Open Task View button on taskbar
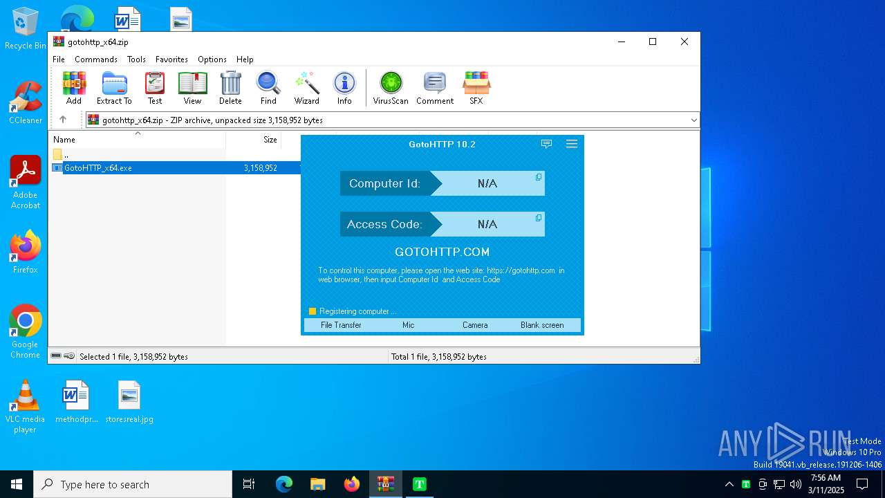Screen dimensions: 885x498 click(249, 484)
